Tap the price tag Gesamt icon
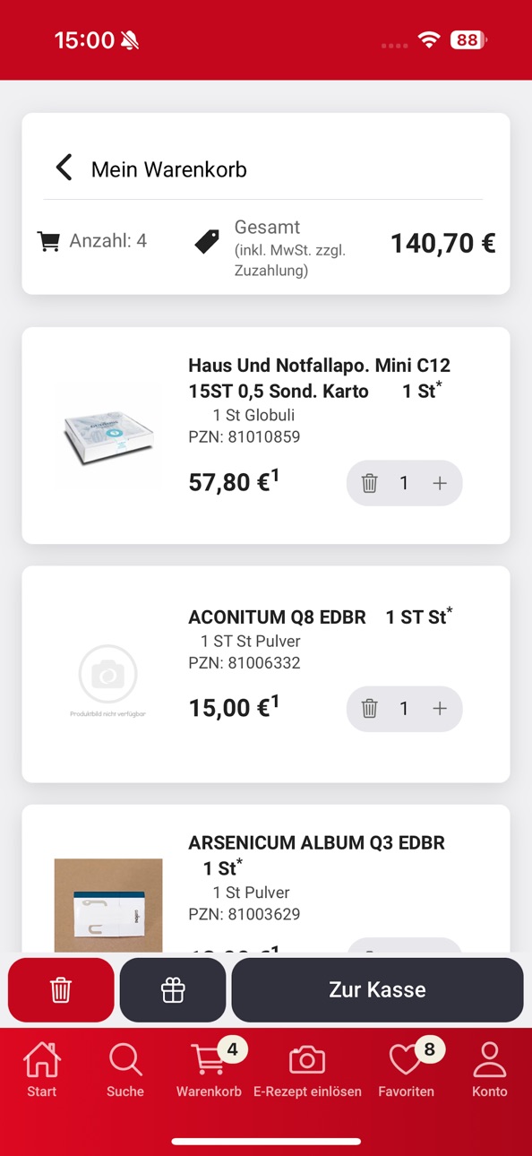Image resolution: width=532 pixels, height=1156 pixels. 207,241
